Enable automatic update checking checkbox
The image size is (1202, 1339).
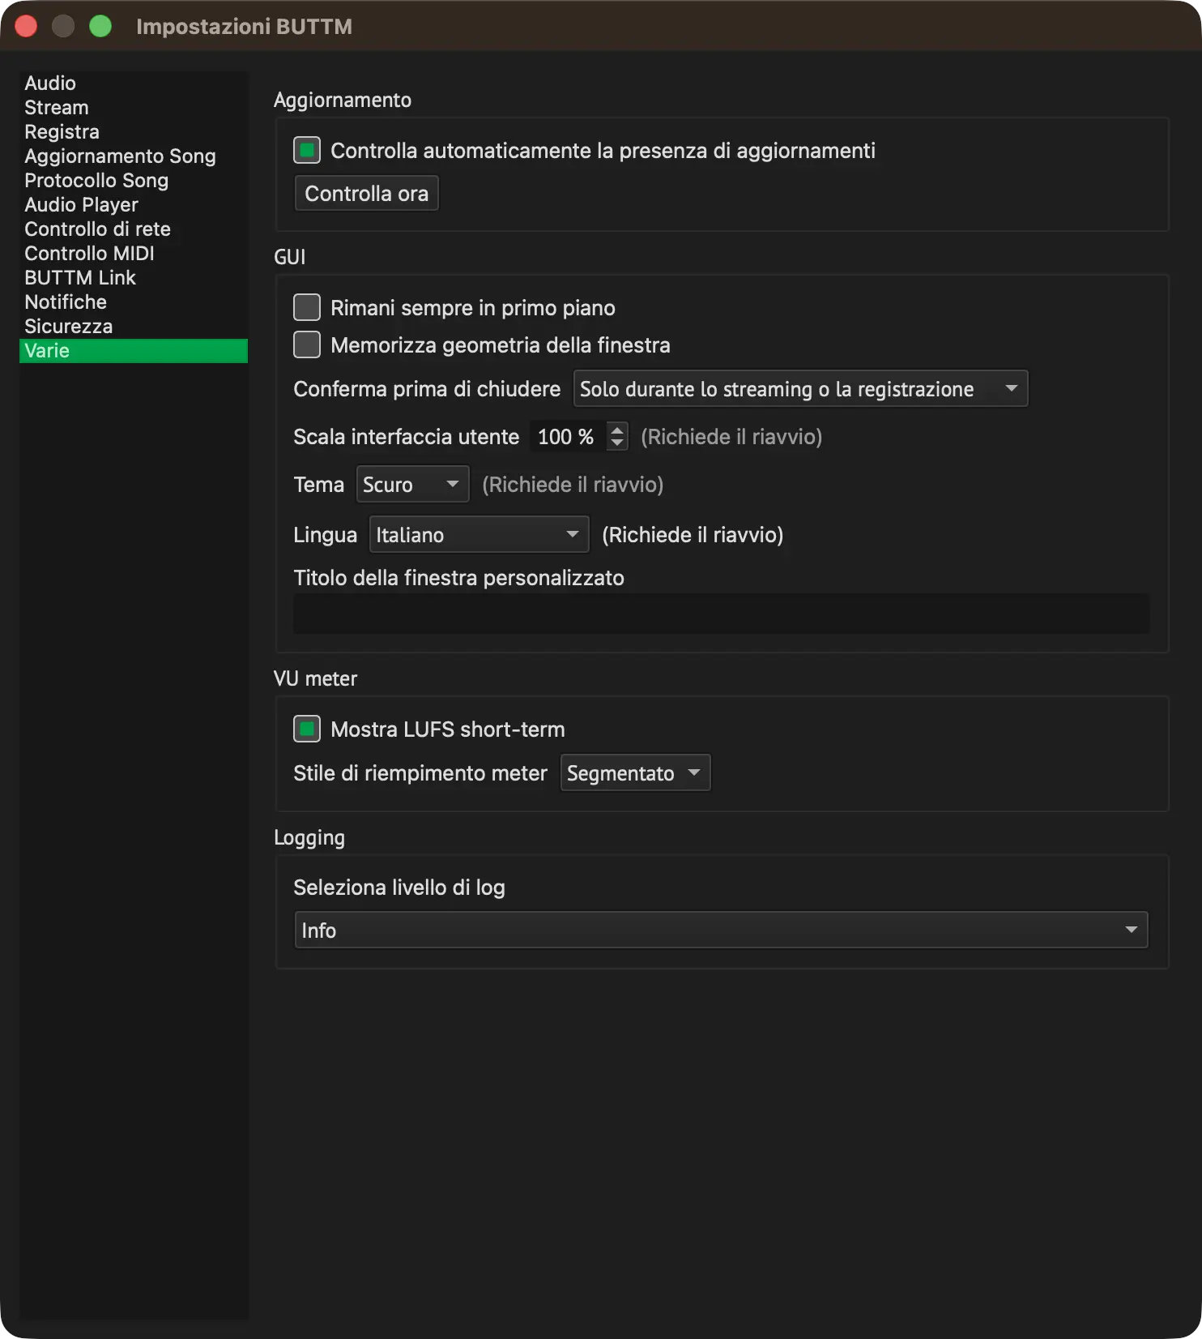pyautogui.click(x=307, y=151)
